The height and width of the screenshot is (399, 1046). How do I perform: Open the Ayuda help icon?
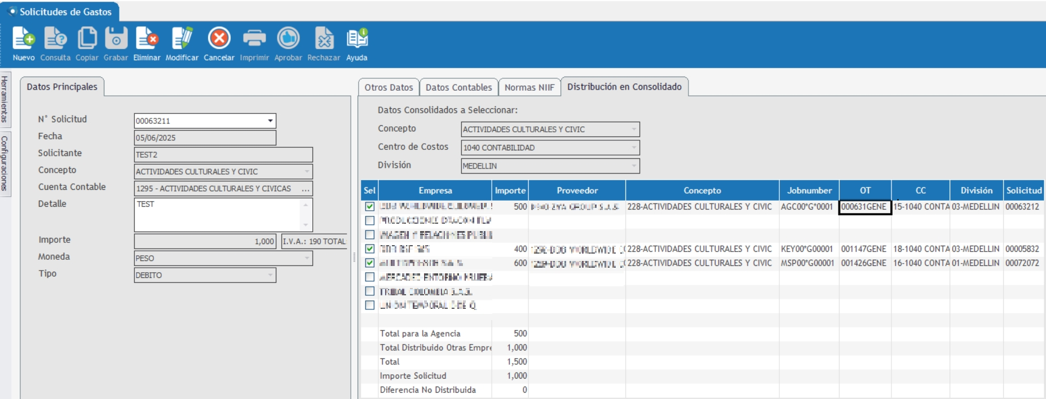click(x=357, y=39)
